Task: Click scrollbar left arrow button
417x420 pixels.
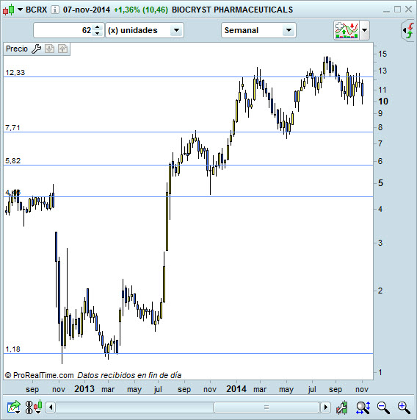Action: click(x=51, y=407)
